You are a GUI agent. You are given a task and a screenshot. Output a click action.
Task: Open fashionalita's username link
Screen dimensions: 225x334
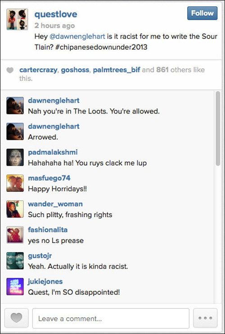point(48,230)
